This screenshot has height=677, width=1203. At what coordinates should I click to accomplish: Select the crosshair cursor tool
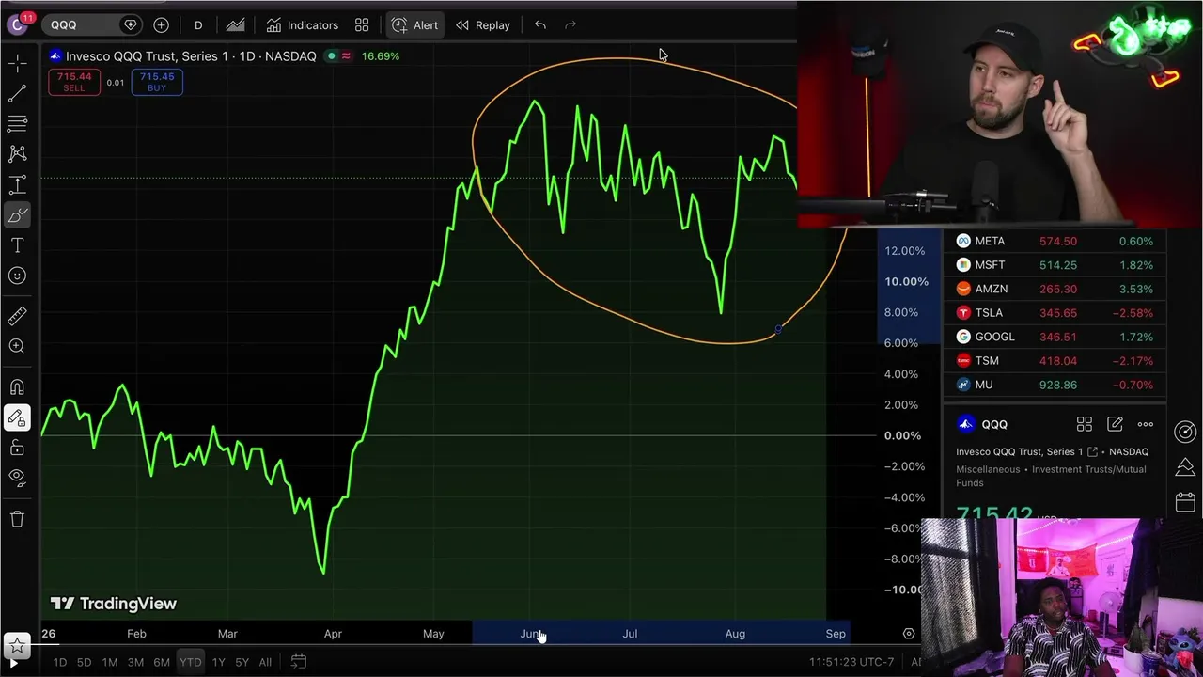pos(17,63)
